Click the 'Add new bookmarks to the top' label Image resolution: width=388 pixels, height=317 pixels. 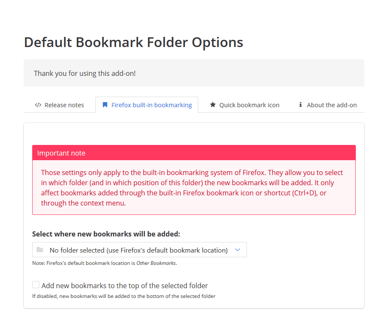click(125, 286)
